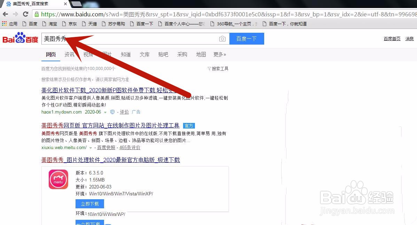The width and height of the screenshot is (417, 225).
Task: Expand the arrow next to xiuxiu.web.meitu.com
Action: click(91, 148)
